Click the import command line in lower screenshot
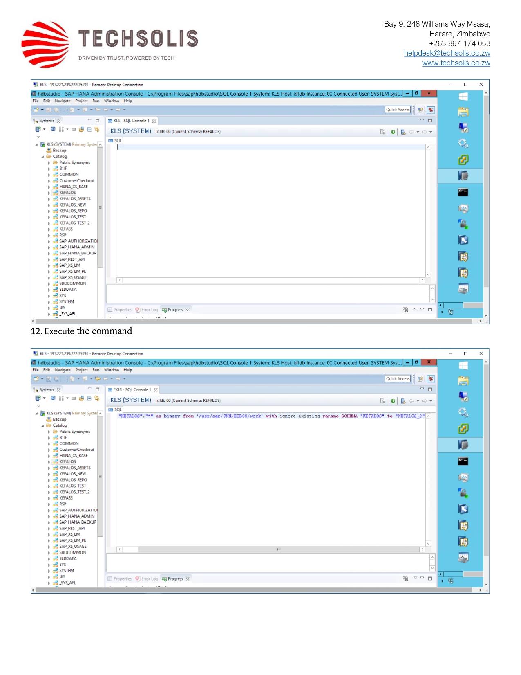Viewport: 521px width, 675px height. pos(272,416)
